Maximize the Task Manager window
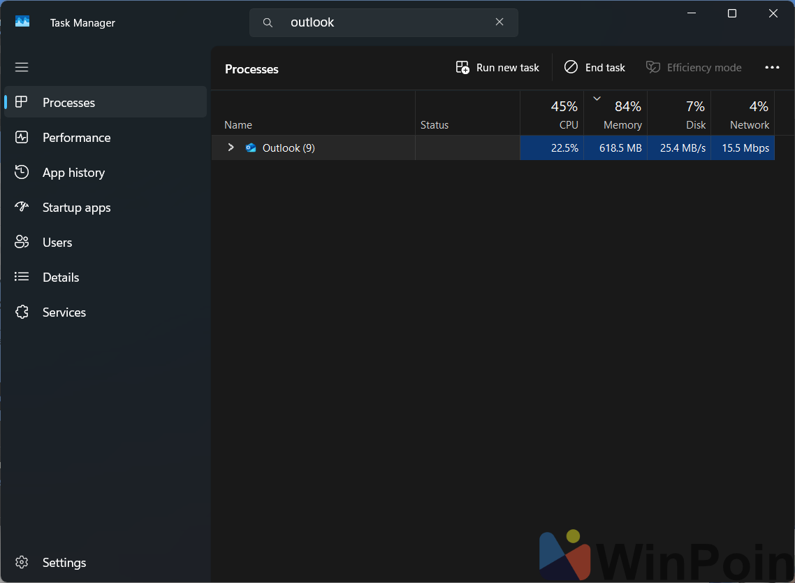The height and width of the screenshot is (583, 795). click(731, 13)
